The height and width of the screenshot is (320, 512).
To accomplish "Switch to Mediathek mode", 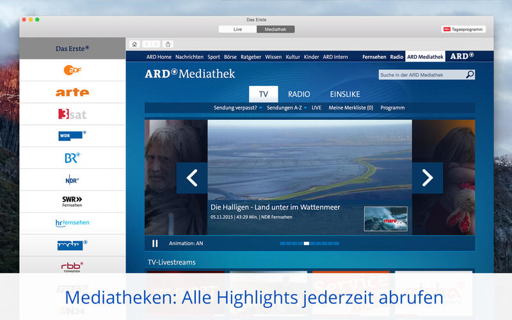I will point(276,29).
